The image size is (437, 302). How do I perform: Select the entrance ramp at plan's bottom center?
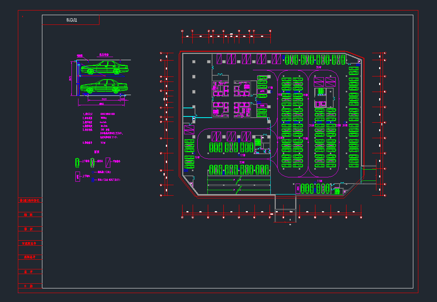286,203
